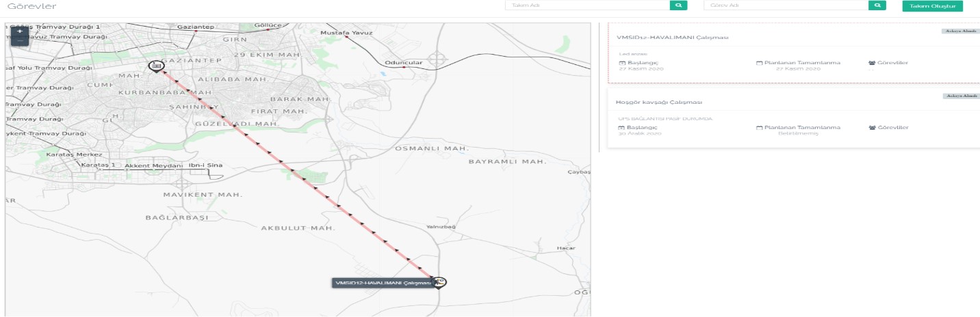Open the Hoşgör kavşağı Çalışması task title
The width and height of the screenshot is (980, 317).
(x=660, y=102)
